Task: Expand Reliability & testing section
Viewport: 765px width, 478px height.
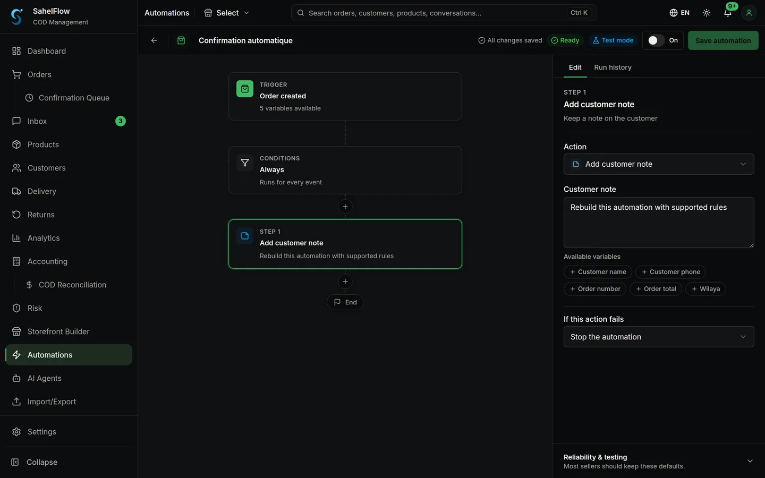Action: coord(659,461)
